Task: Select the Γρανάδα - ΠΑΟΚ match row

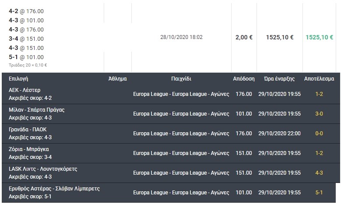Action: [28, 129]
